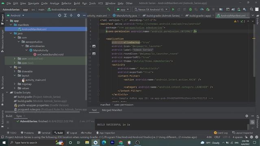Open the Logcat tool window
260x146 pixels.
point(72,133)
